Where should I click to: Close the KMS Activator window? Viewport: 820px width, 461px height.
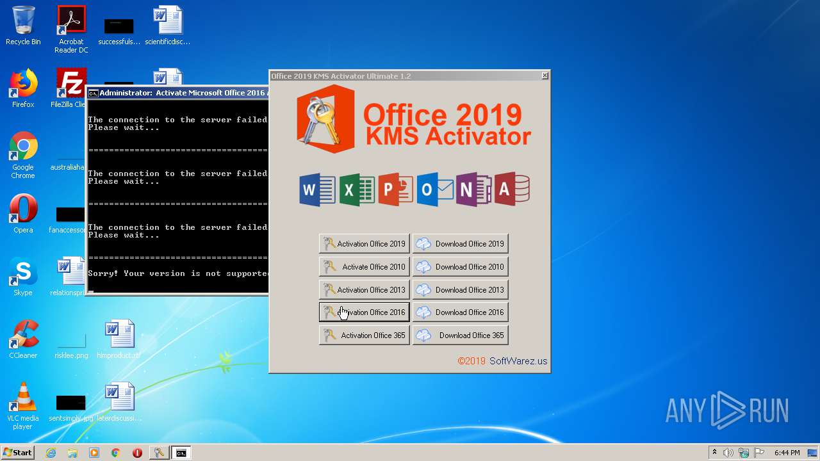pos(545,76)
